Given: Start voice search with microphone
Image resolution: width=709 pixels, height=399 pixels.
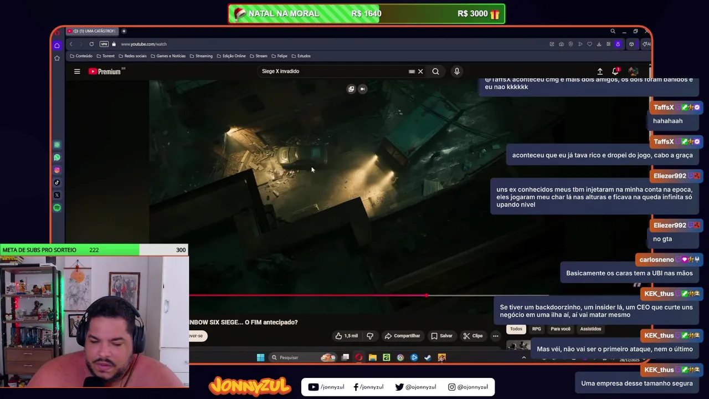Looking at the screenshot, I should tap(456, 71).
